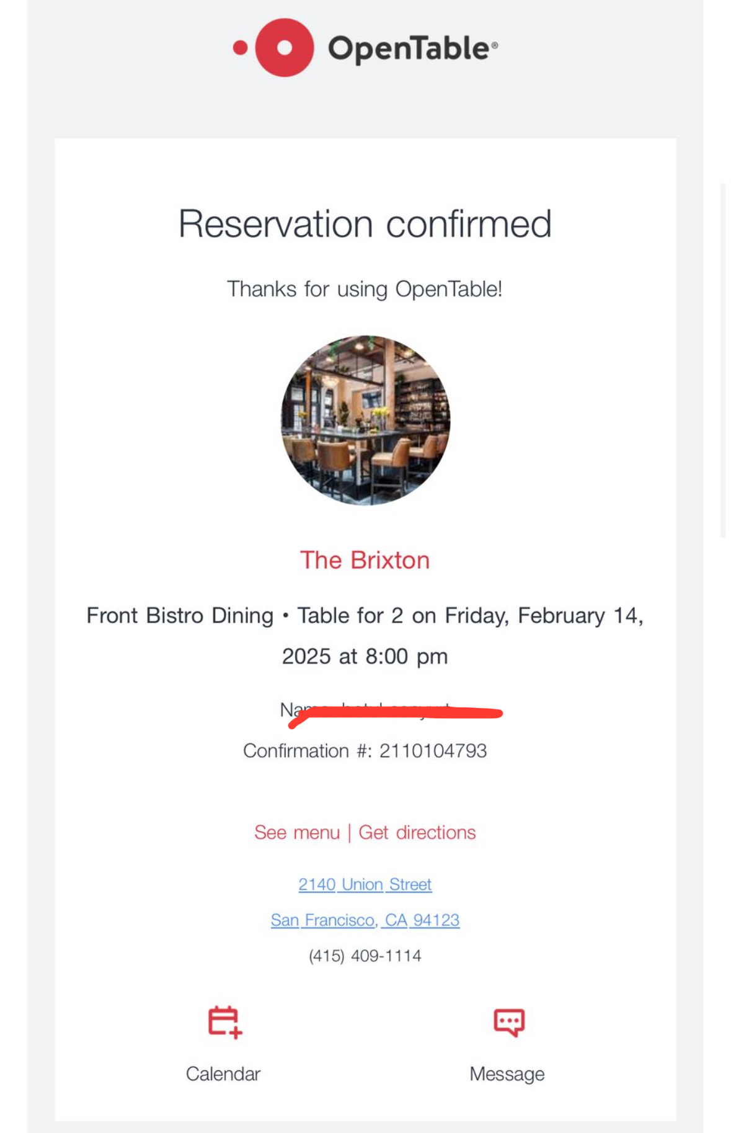Click the Calendar text label

(223, 1073)
